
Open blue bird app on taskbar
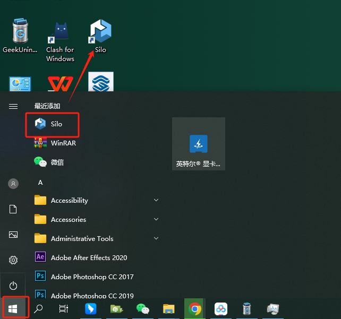click(90, 309)
